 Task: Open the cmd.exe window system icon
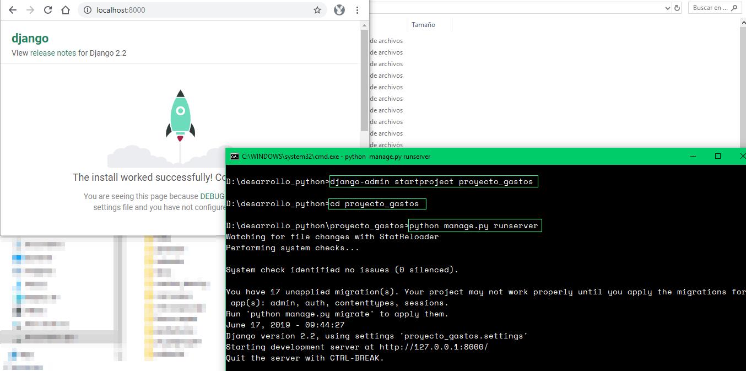click(x=234, y=157)
